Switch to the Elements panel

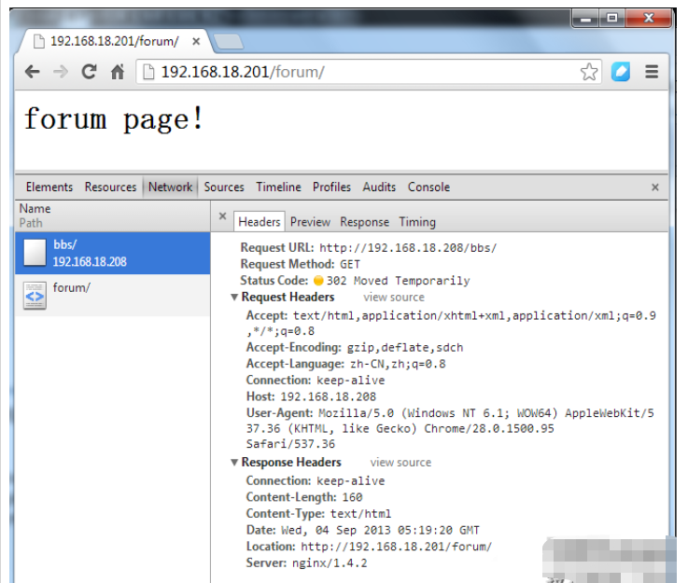(49, 187)
